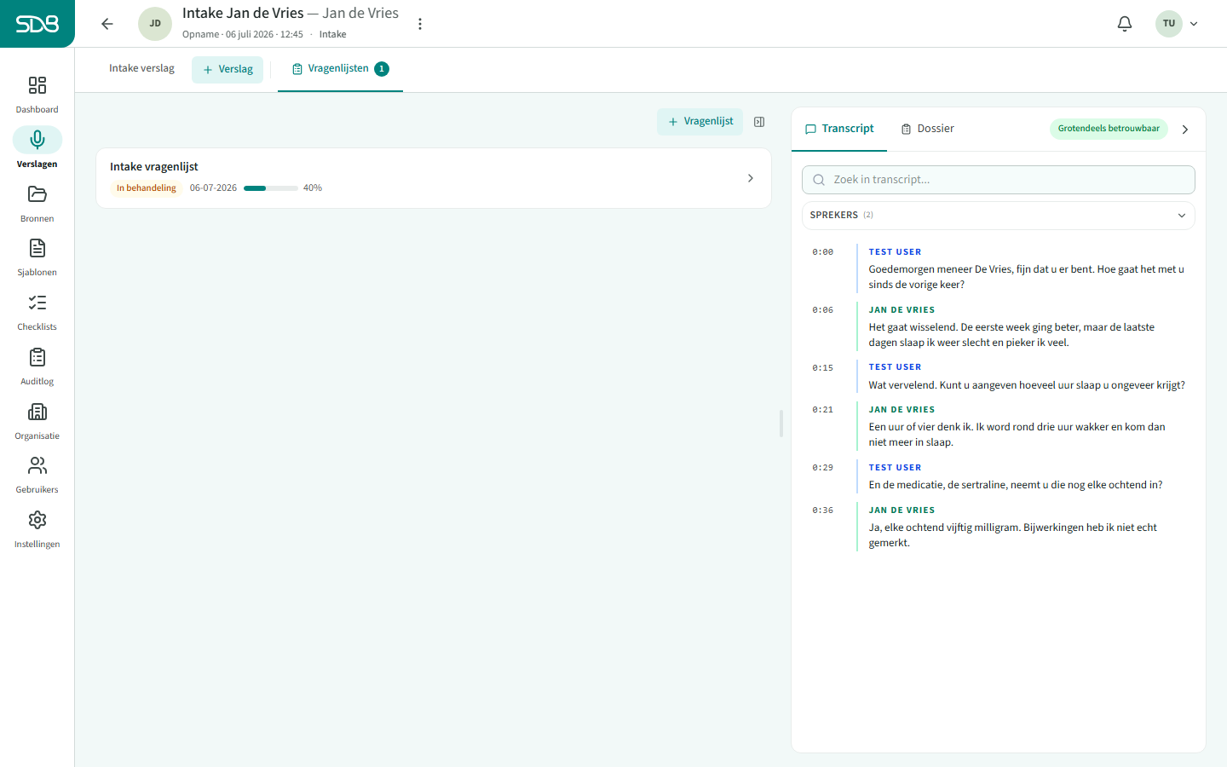
Task: Expand the Intake vragenlijst row chevron
Action: tap(751, 178)
